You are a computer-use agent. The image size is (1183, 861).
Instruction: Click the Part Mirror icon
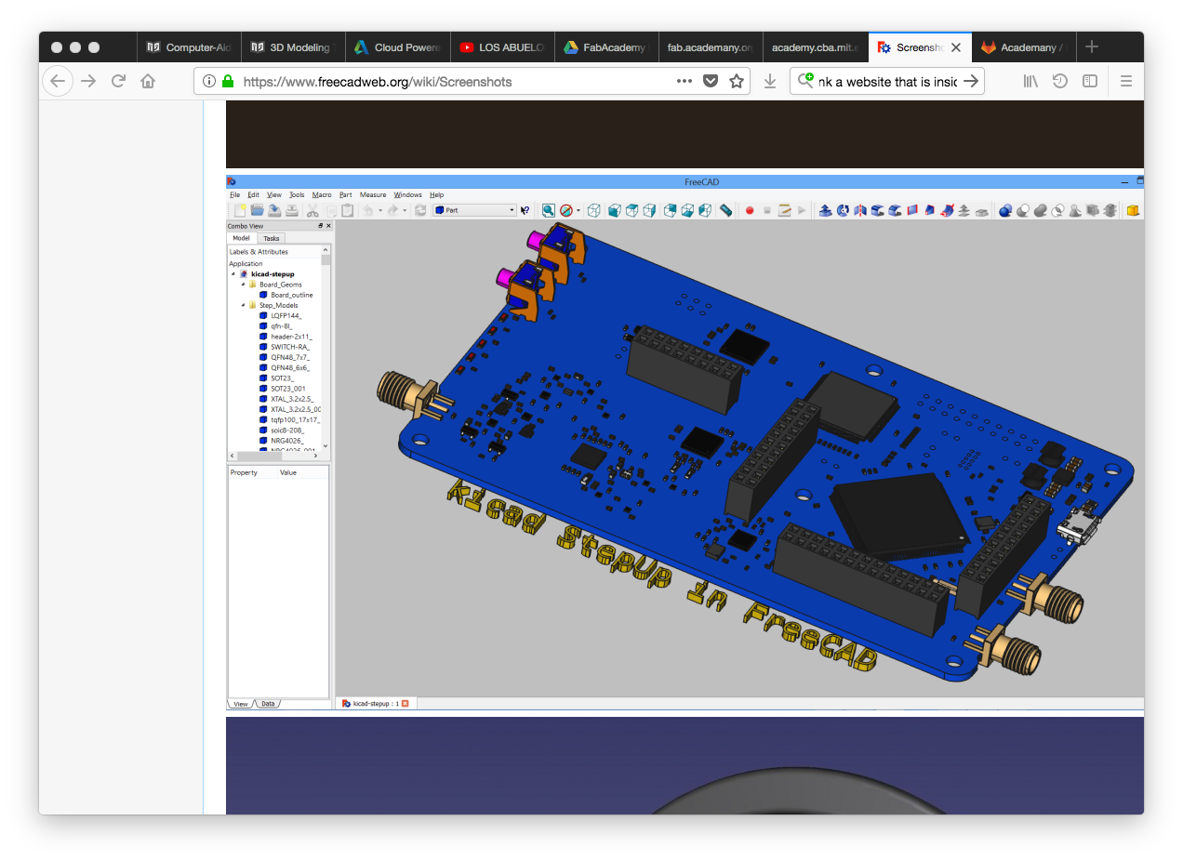tap(860, 211)
